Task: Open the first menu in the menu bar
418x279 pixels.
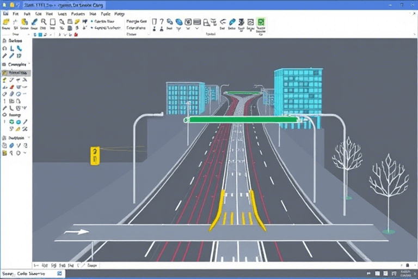Action: [x=6, y=14]
